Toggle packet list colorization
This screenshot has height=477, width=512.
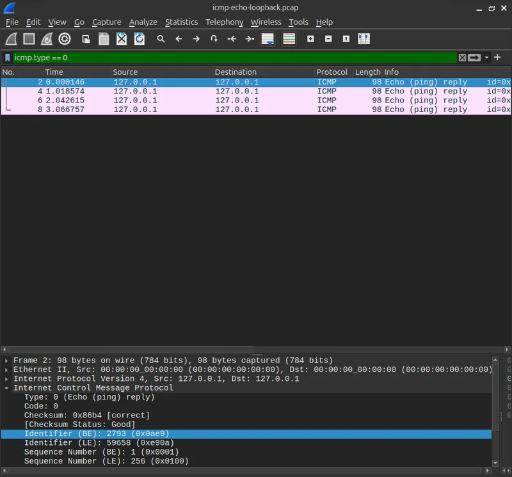tap(289, 39)
